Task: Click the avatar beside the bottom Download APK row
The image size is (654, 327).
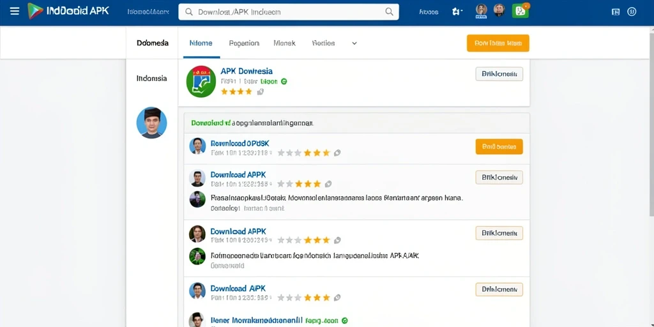Action: tap(197, 291)
